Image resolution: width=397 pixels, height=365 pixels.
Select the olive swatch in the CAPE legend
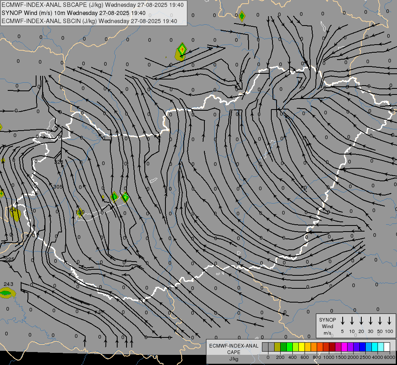coord(277,347)
